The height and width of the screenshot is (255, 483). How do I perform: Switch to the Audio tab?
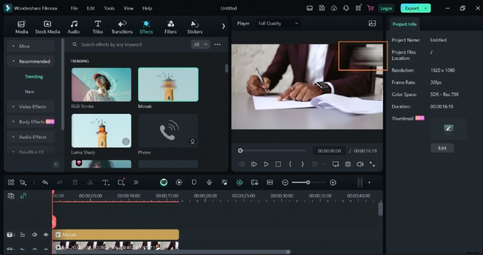pos(74,27)
